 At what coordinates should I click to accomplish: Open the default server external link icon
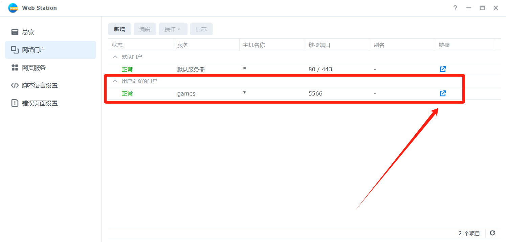(442, 69)
